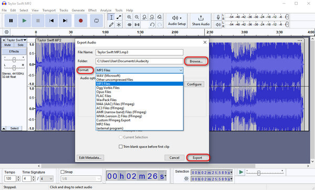Click the Zoom Toggle icon

(x=160, y=17)
